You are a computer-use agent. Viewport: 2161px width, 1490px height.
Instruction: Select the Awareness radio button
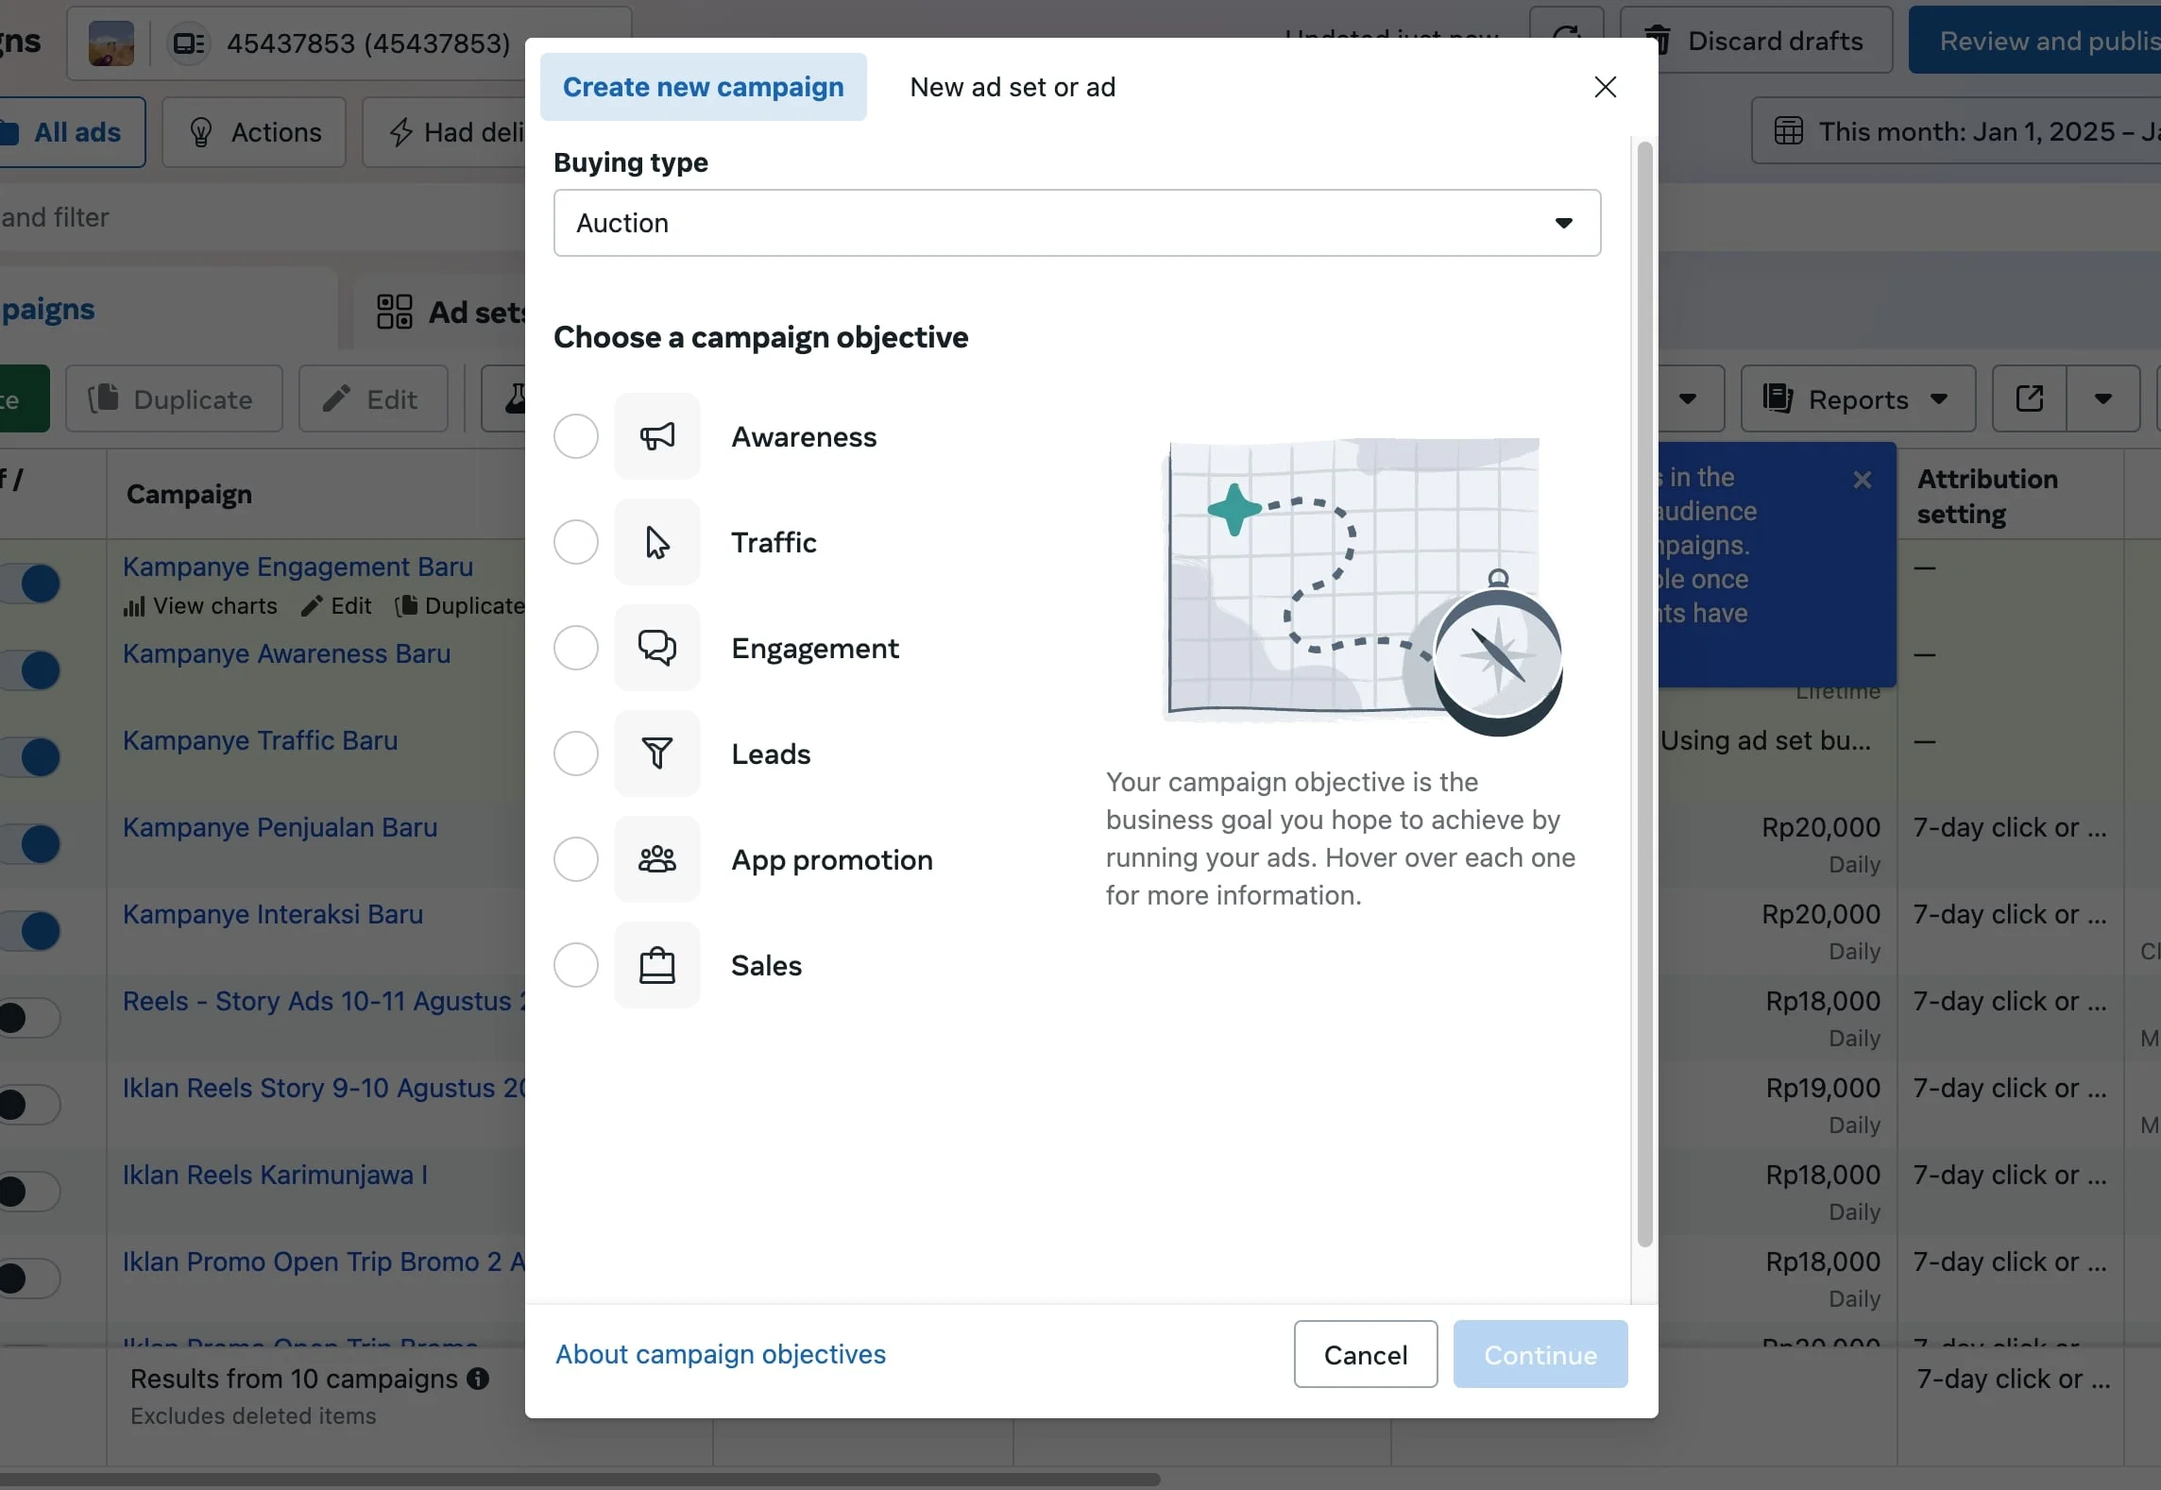575,436
